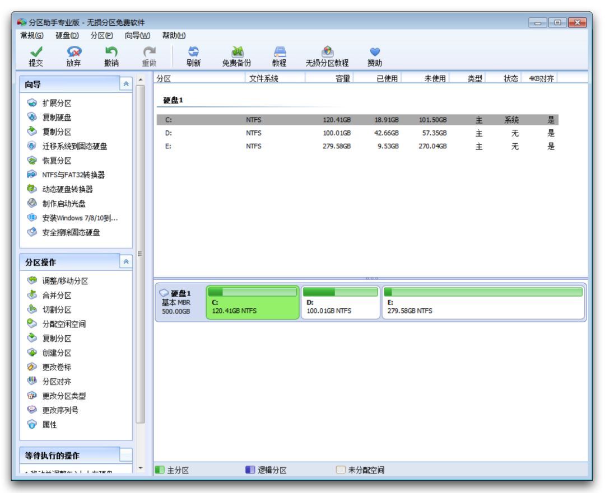Collapse the 向导 panel with chevron button

tap(126, 84)
